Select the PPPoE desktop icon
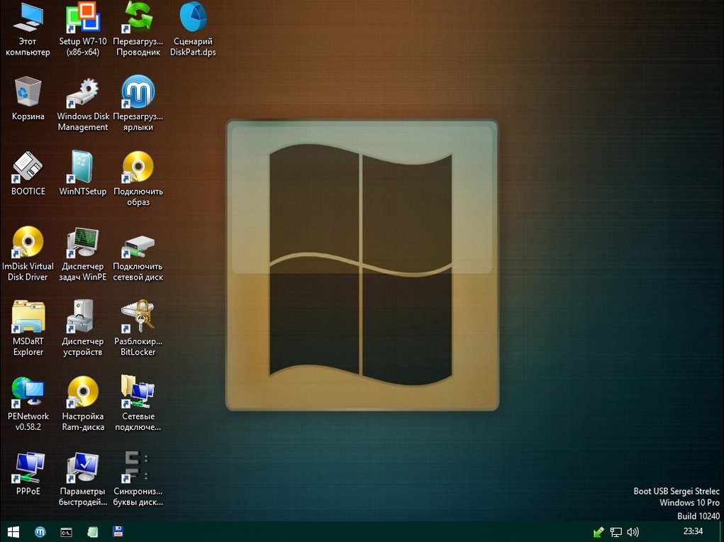The width and height of the screenshot is (724, 542). point(28,474)
